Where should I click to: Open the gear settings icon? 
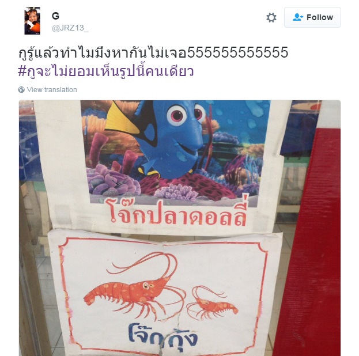271,17
